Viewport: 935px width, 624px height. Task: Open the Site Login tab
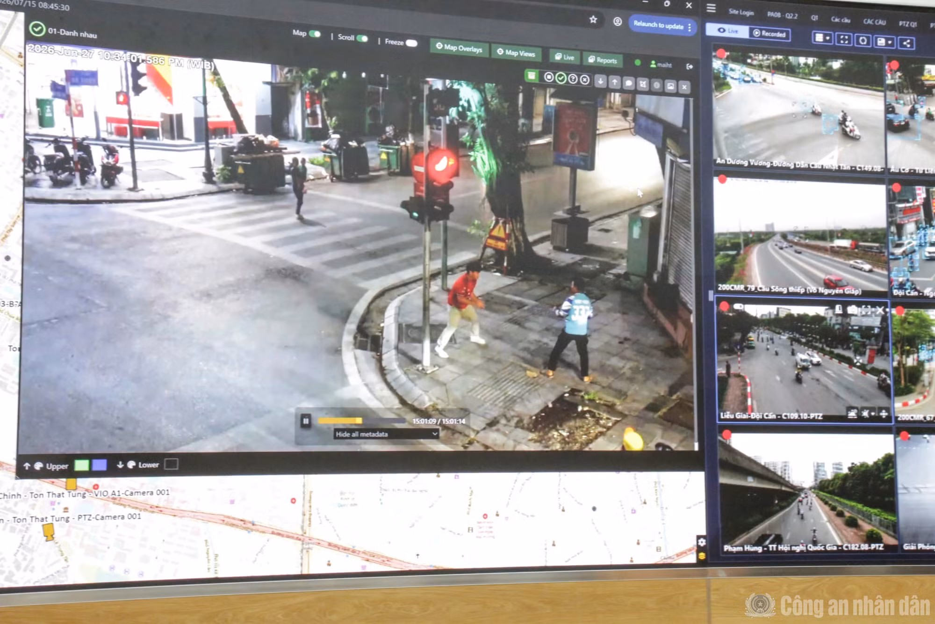point(741,12)
